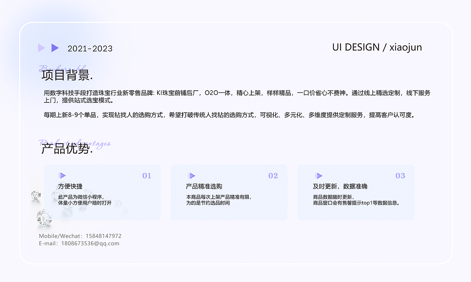Select the 2021-2023 date label
The height and width of the screenshot is (282, 471).
pos(90,48)
